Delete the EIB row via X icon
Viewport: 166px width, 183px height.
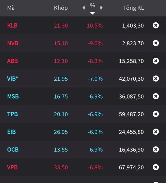point(156,132)
